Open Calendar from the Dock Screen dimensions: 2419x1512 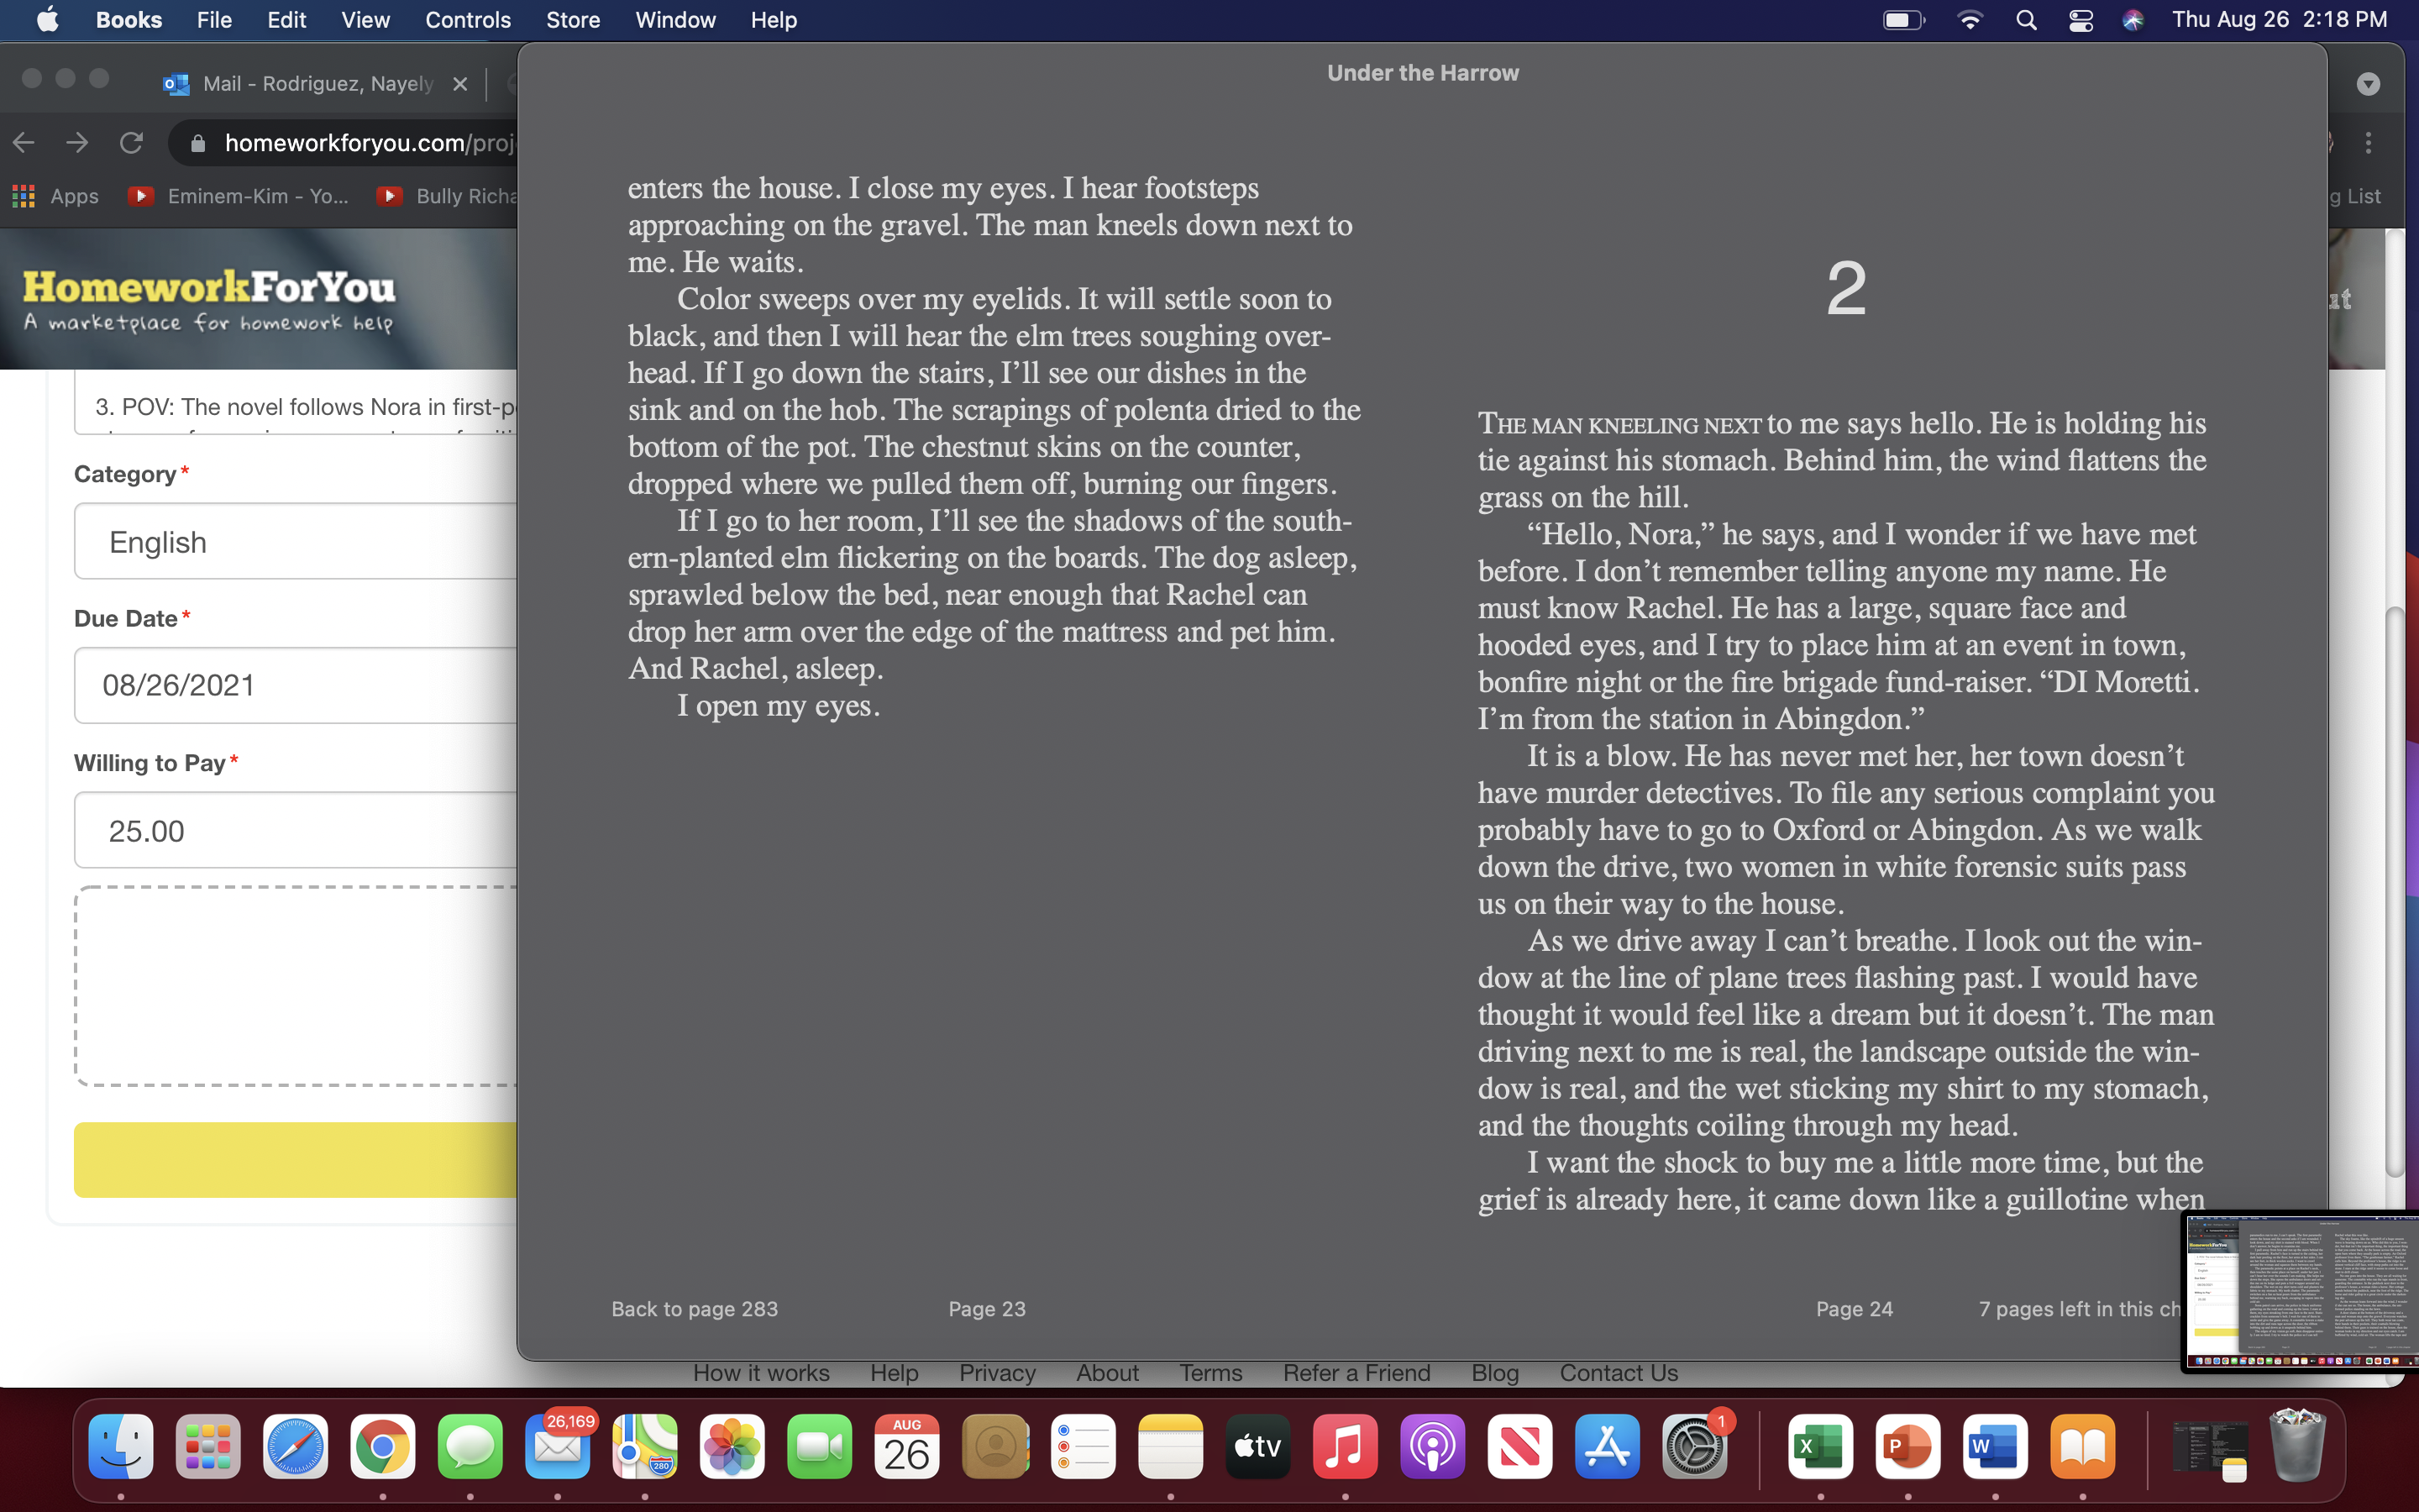(x=908, y=1447)
